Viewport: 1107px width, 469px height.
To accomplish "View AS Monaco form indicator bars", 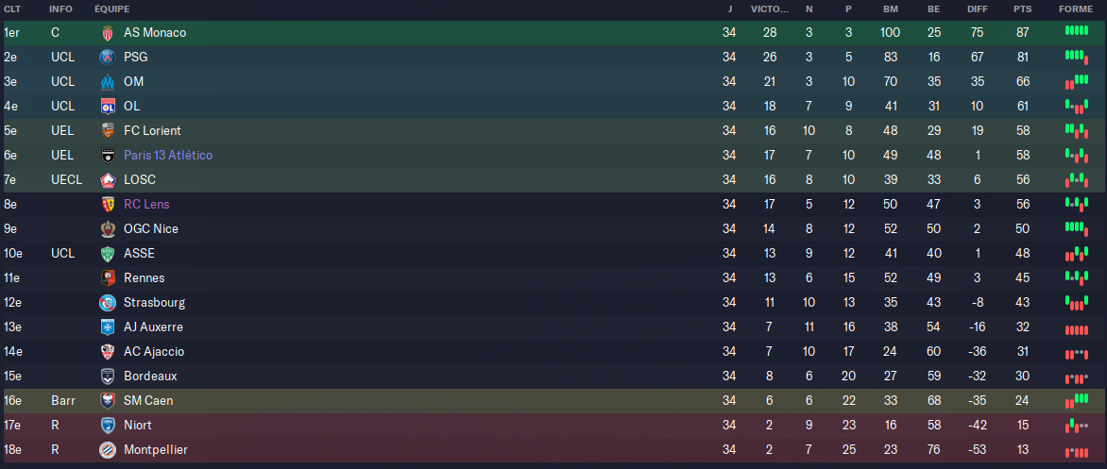I will point(1077,30).
